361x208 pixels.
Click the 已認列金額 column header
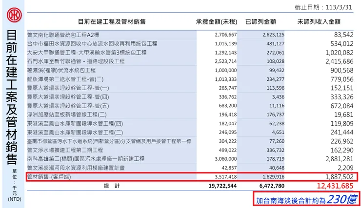(261, 21)
